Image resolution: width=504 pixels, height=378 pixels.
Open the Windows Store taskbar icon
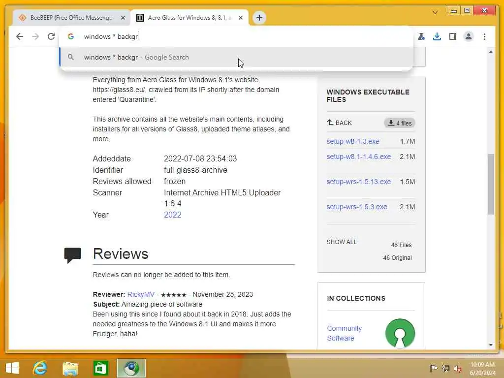point(100,368)
